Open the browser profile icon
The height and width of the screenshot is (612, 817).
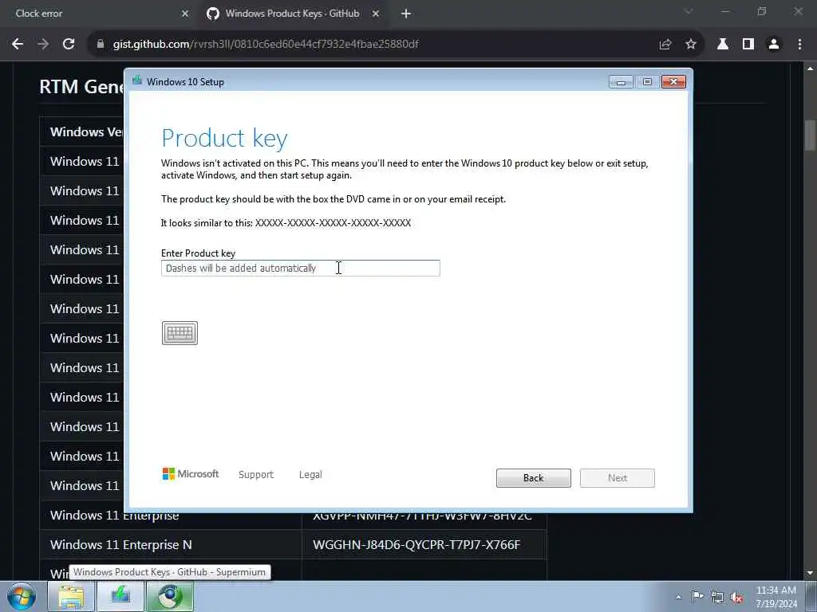tap(774, 45)
